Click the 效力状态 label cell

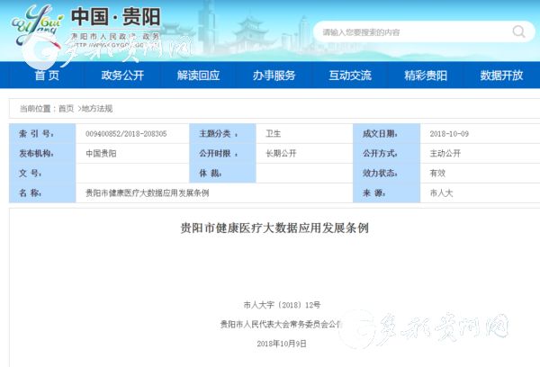[x=387, y=173]
